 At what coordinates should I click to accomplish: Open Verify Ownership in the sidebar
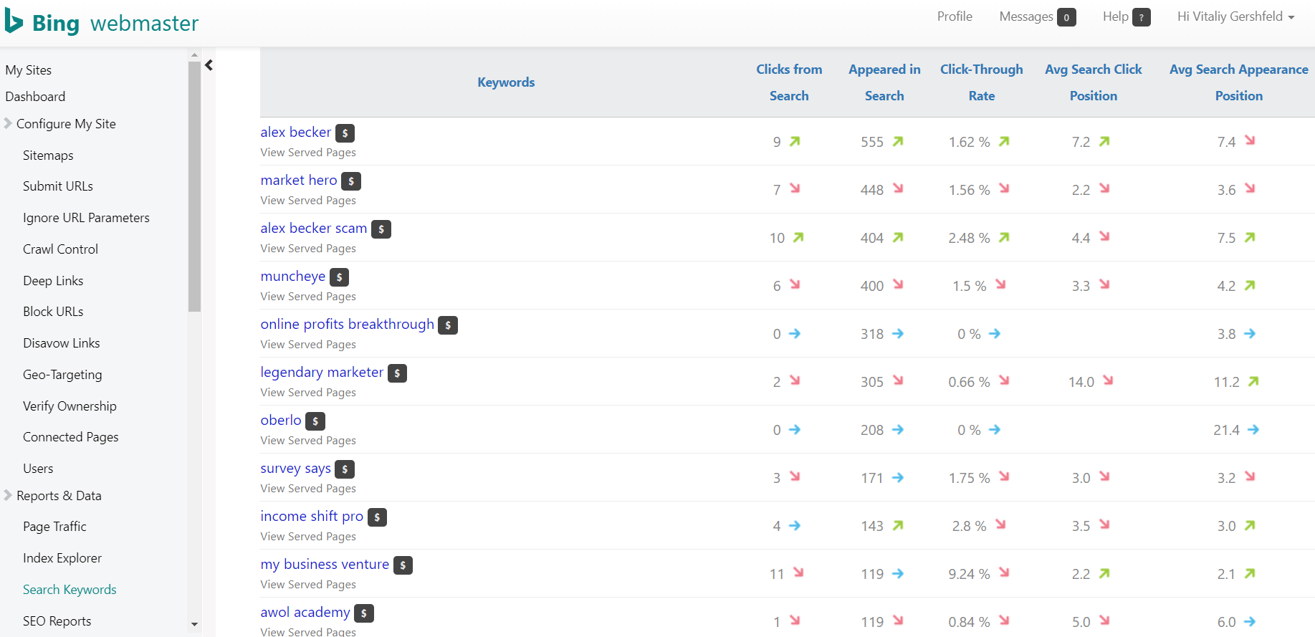click(x=70, y=406)
